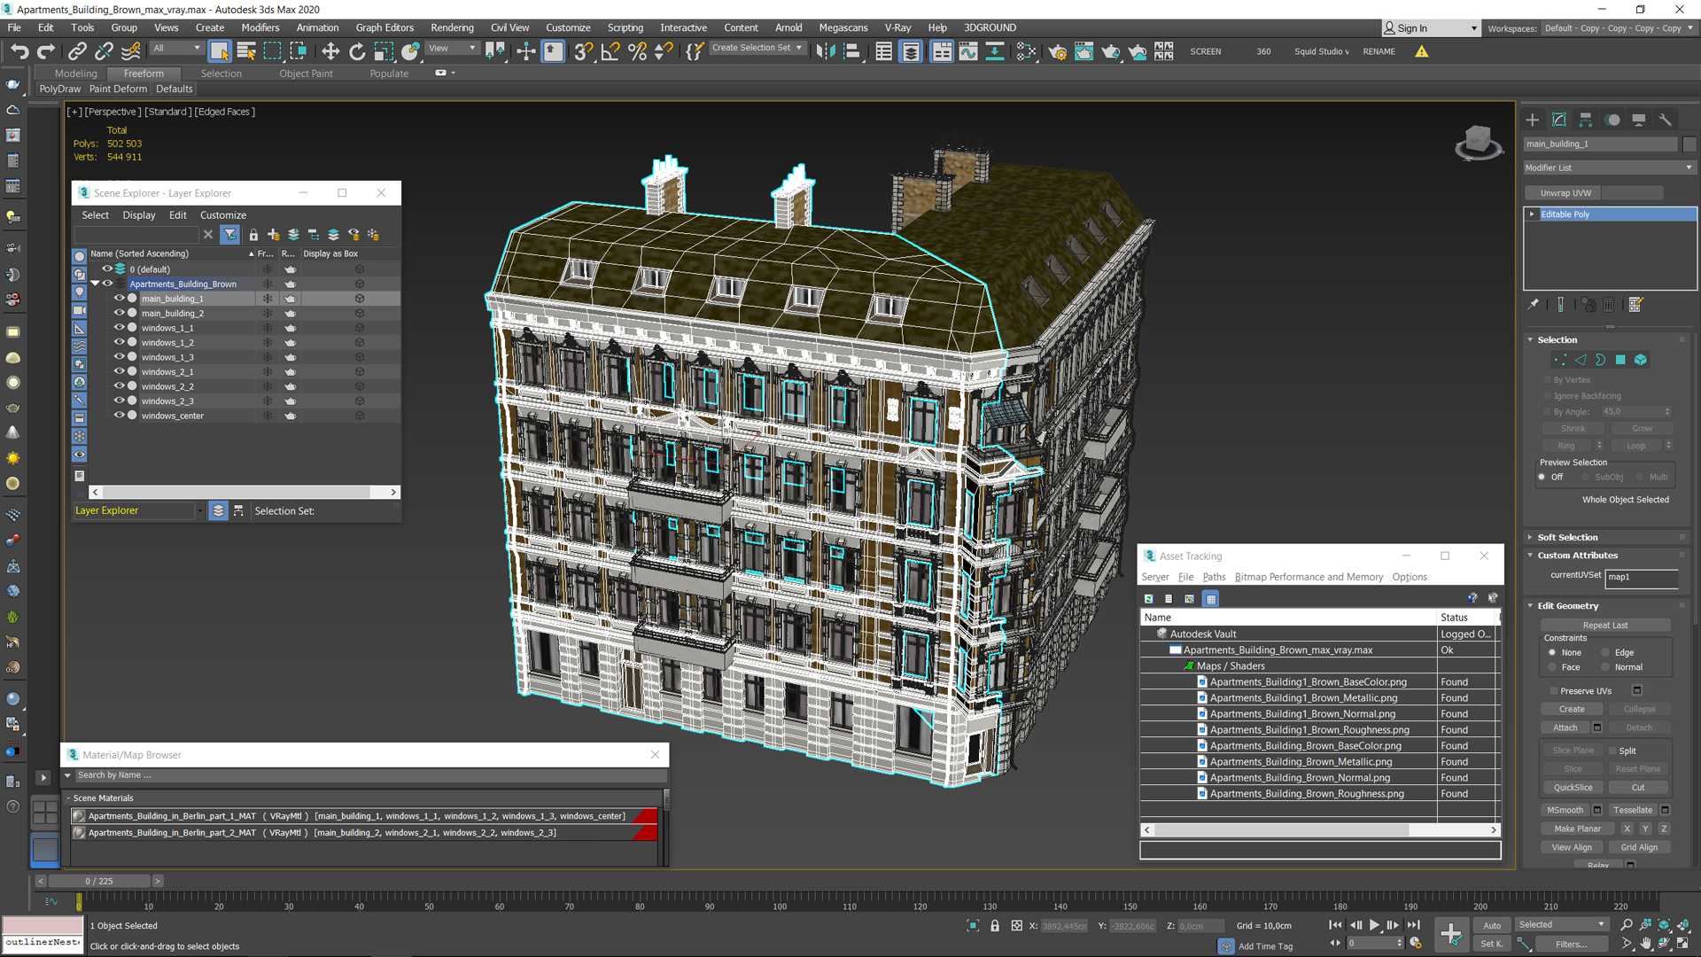Toggle visibility of main_building_1 layer
This screenshot has width=1701, height=957.
tap(117, 298)
